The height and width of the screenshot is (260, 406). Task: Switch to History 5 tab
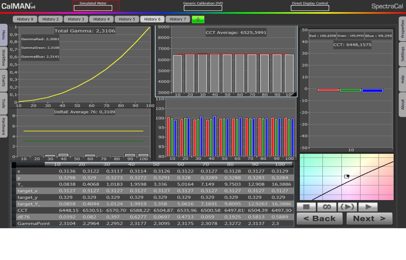[x=127, y=19]
